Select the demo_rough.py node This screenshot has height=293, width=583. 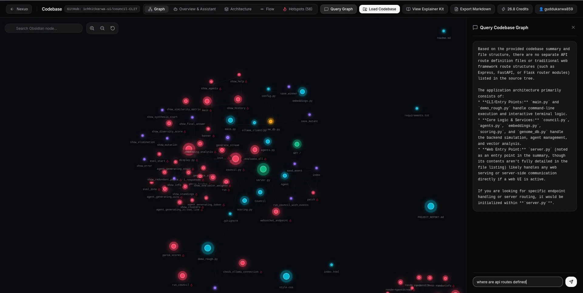[208, 248]
